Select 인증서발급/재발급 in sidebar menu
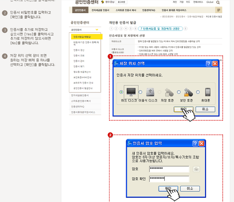The height and width of the screenshot is (202, 234). click(x=87, y=37)
